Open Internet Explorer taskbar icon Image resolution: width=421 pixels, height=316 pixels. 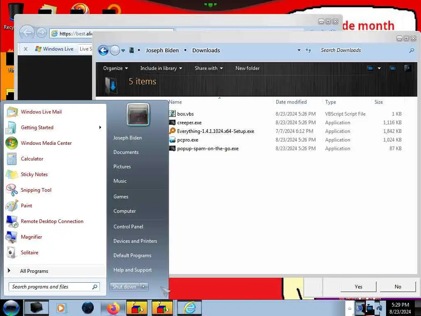189,308
